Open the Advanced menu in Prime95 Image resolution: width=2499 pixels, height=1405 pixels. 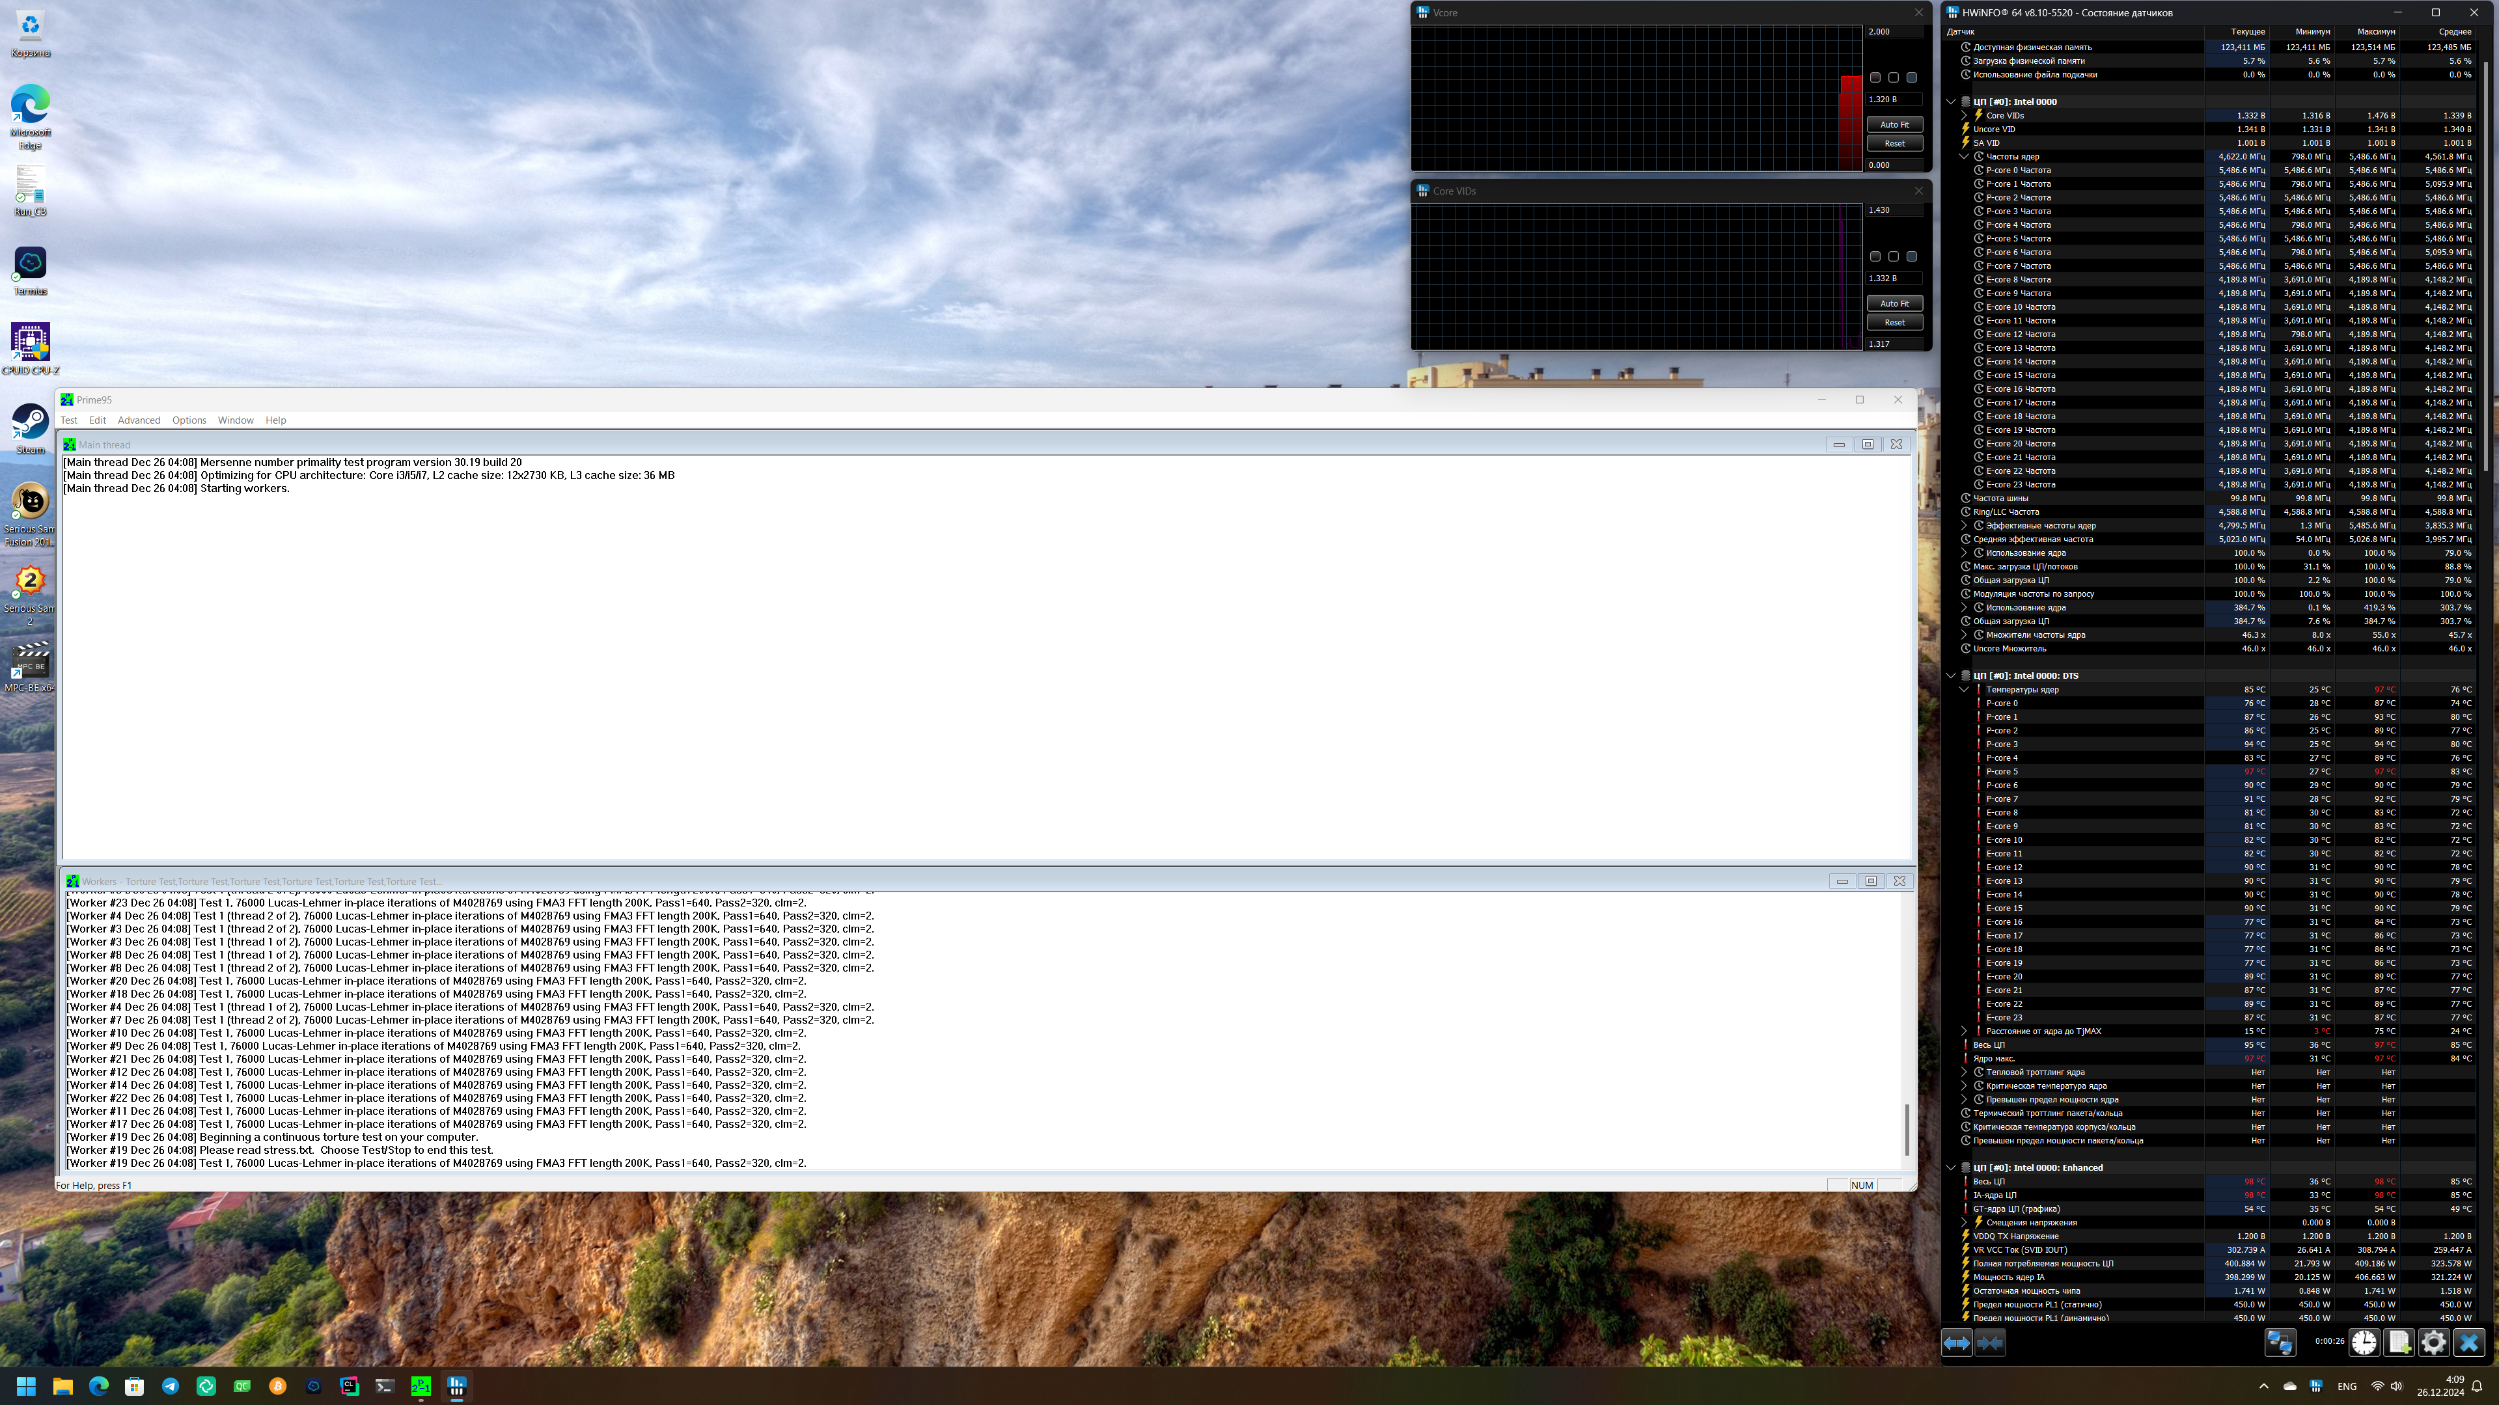(x=139, y=420)
